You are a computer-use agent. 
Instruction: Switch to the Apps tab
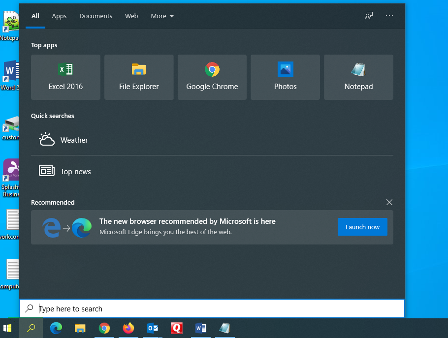point(59,16)
